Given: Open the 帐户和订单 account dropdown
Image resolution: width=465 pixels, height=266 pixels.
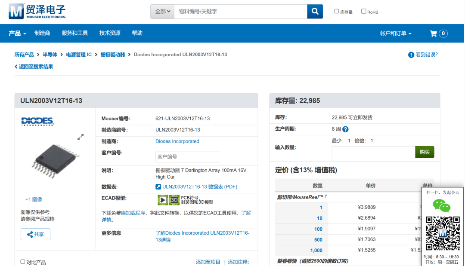Looking at the screenshot, I should point(395,34).
